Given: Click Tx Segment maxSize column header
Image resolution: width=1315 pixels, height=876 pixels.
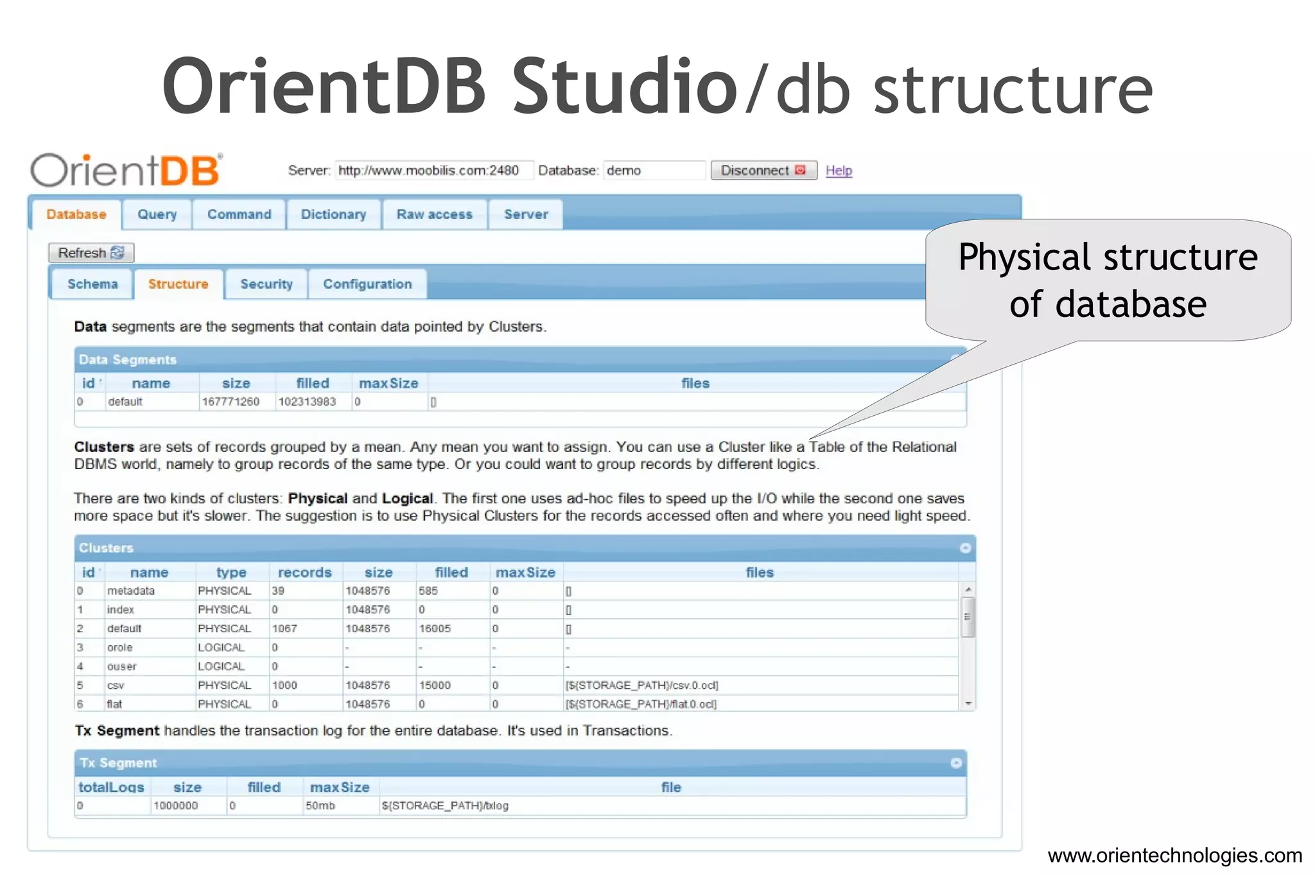Looking at the screenshot, I should click(x=340, y=787).
